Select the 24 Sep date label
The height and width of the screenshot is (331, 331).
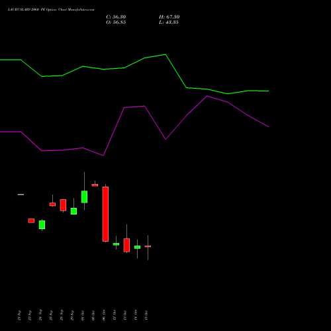(40, 315)
